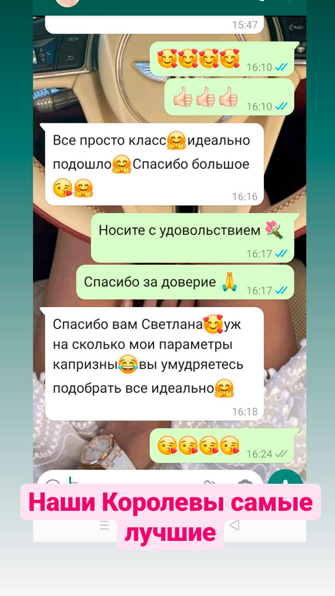The width and height of the screenshot is (335, 596).
Task: Open camera from the message input bar
Action: [x=245, y=482]
